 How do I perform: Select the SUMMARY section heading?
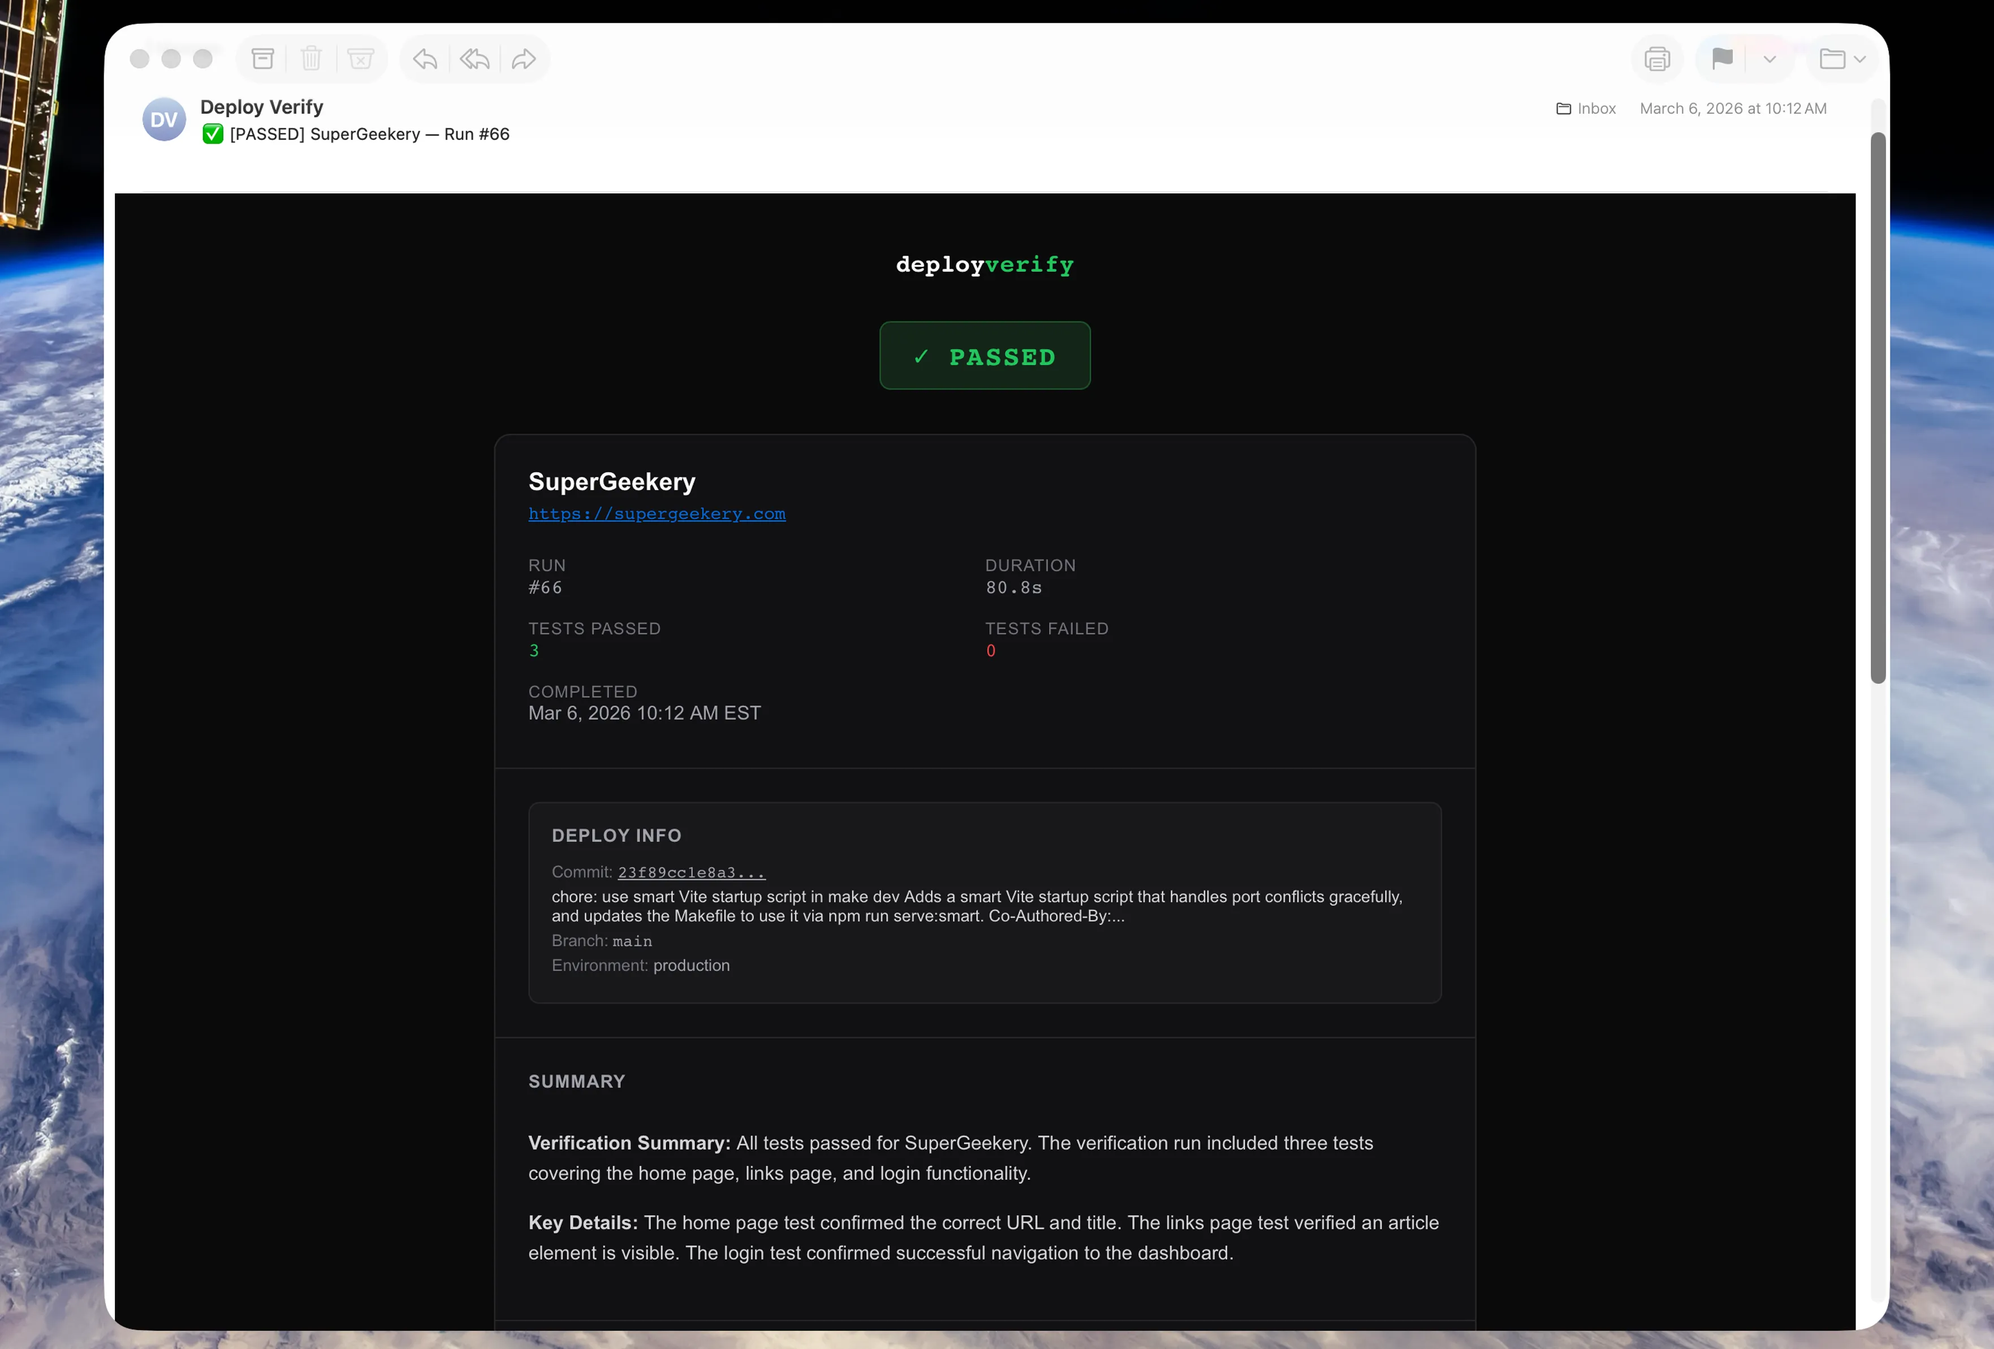(x=577, y=1082)
